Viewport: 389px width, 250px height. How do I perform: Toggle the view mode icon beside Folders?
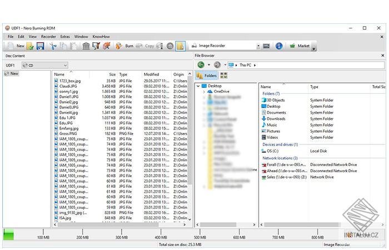(x=224, y=75)
